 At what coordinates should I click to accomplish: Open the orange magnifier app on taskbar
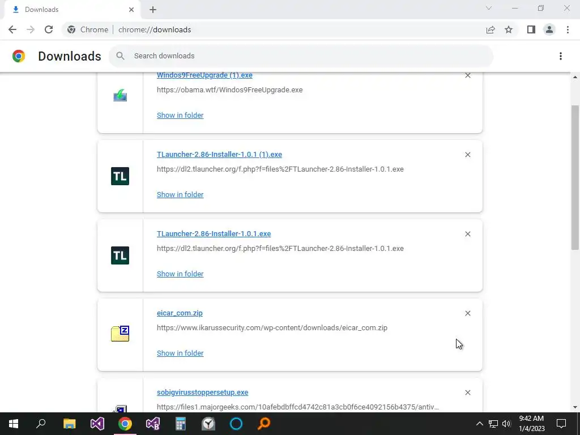click(x=264, y=424)
